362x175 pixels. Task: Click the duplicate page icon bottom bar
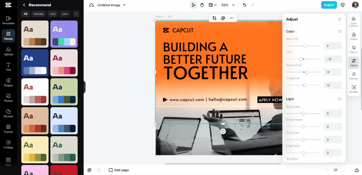coord(89,170)
